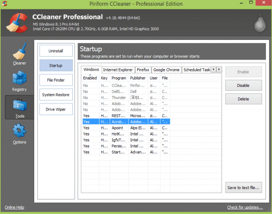Viewport: 272px width, 214px height.
Task: Close the CCleaner window
Action: coord(264,3)
